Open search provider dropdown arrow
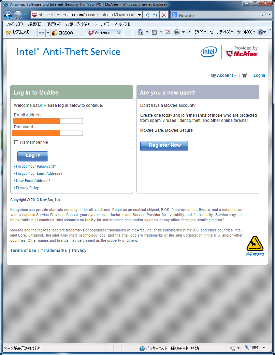Image resolution: width=275 pixels, height=355 pixels. [x=270, y=14]
